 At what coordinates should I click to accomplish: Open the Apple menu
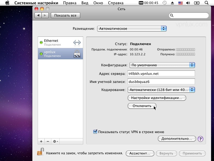coord(7,3)
